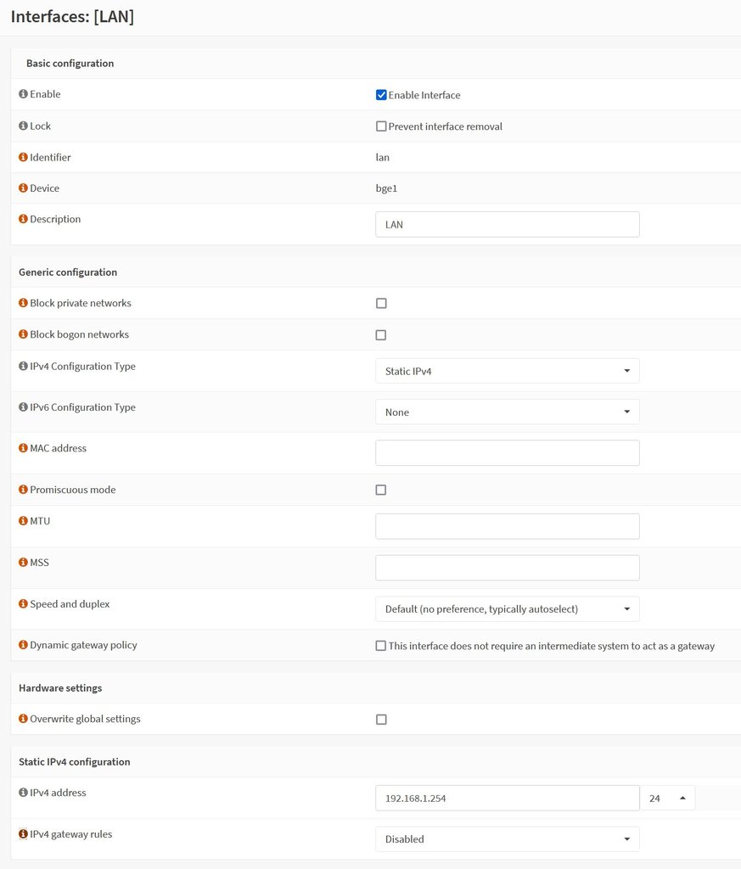Open the IPv4 Configuration Type dropdown
The height and width of the screenshot is (869, 741).
507,371
